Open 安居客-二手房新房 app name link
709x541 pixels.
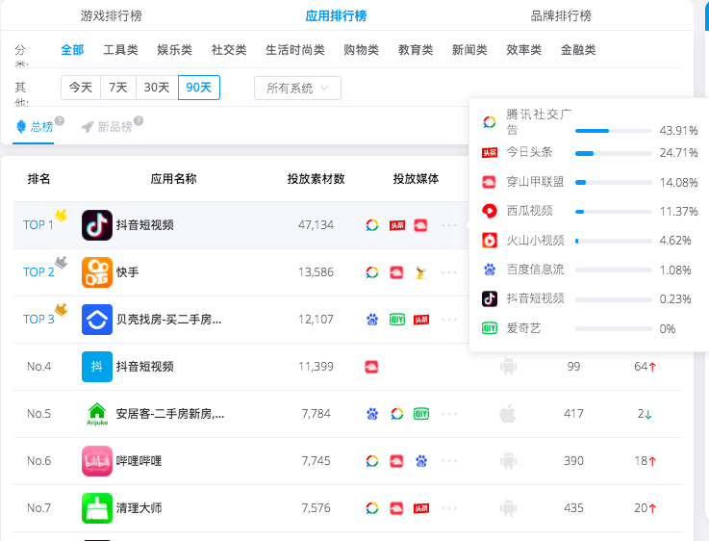tap(170, 414)
